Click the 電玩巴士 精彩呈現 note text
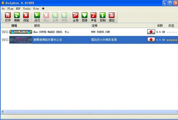Screen dimensions: 178x120 [104, 40]
